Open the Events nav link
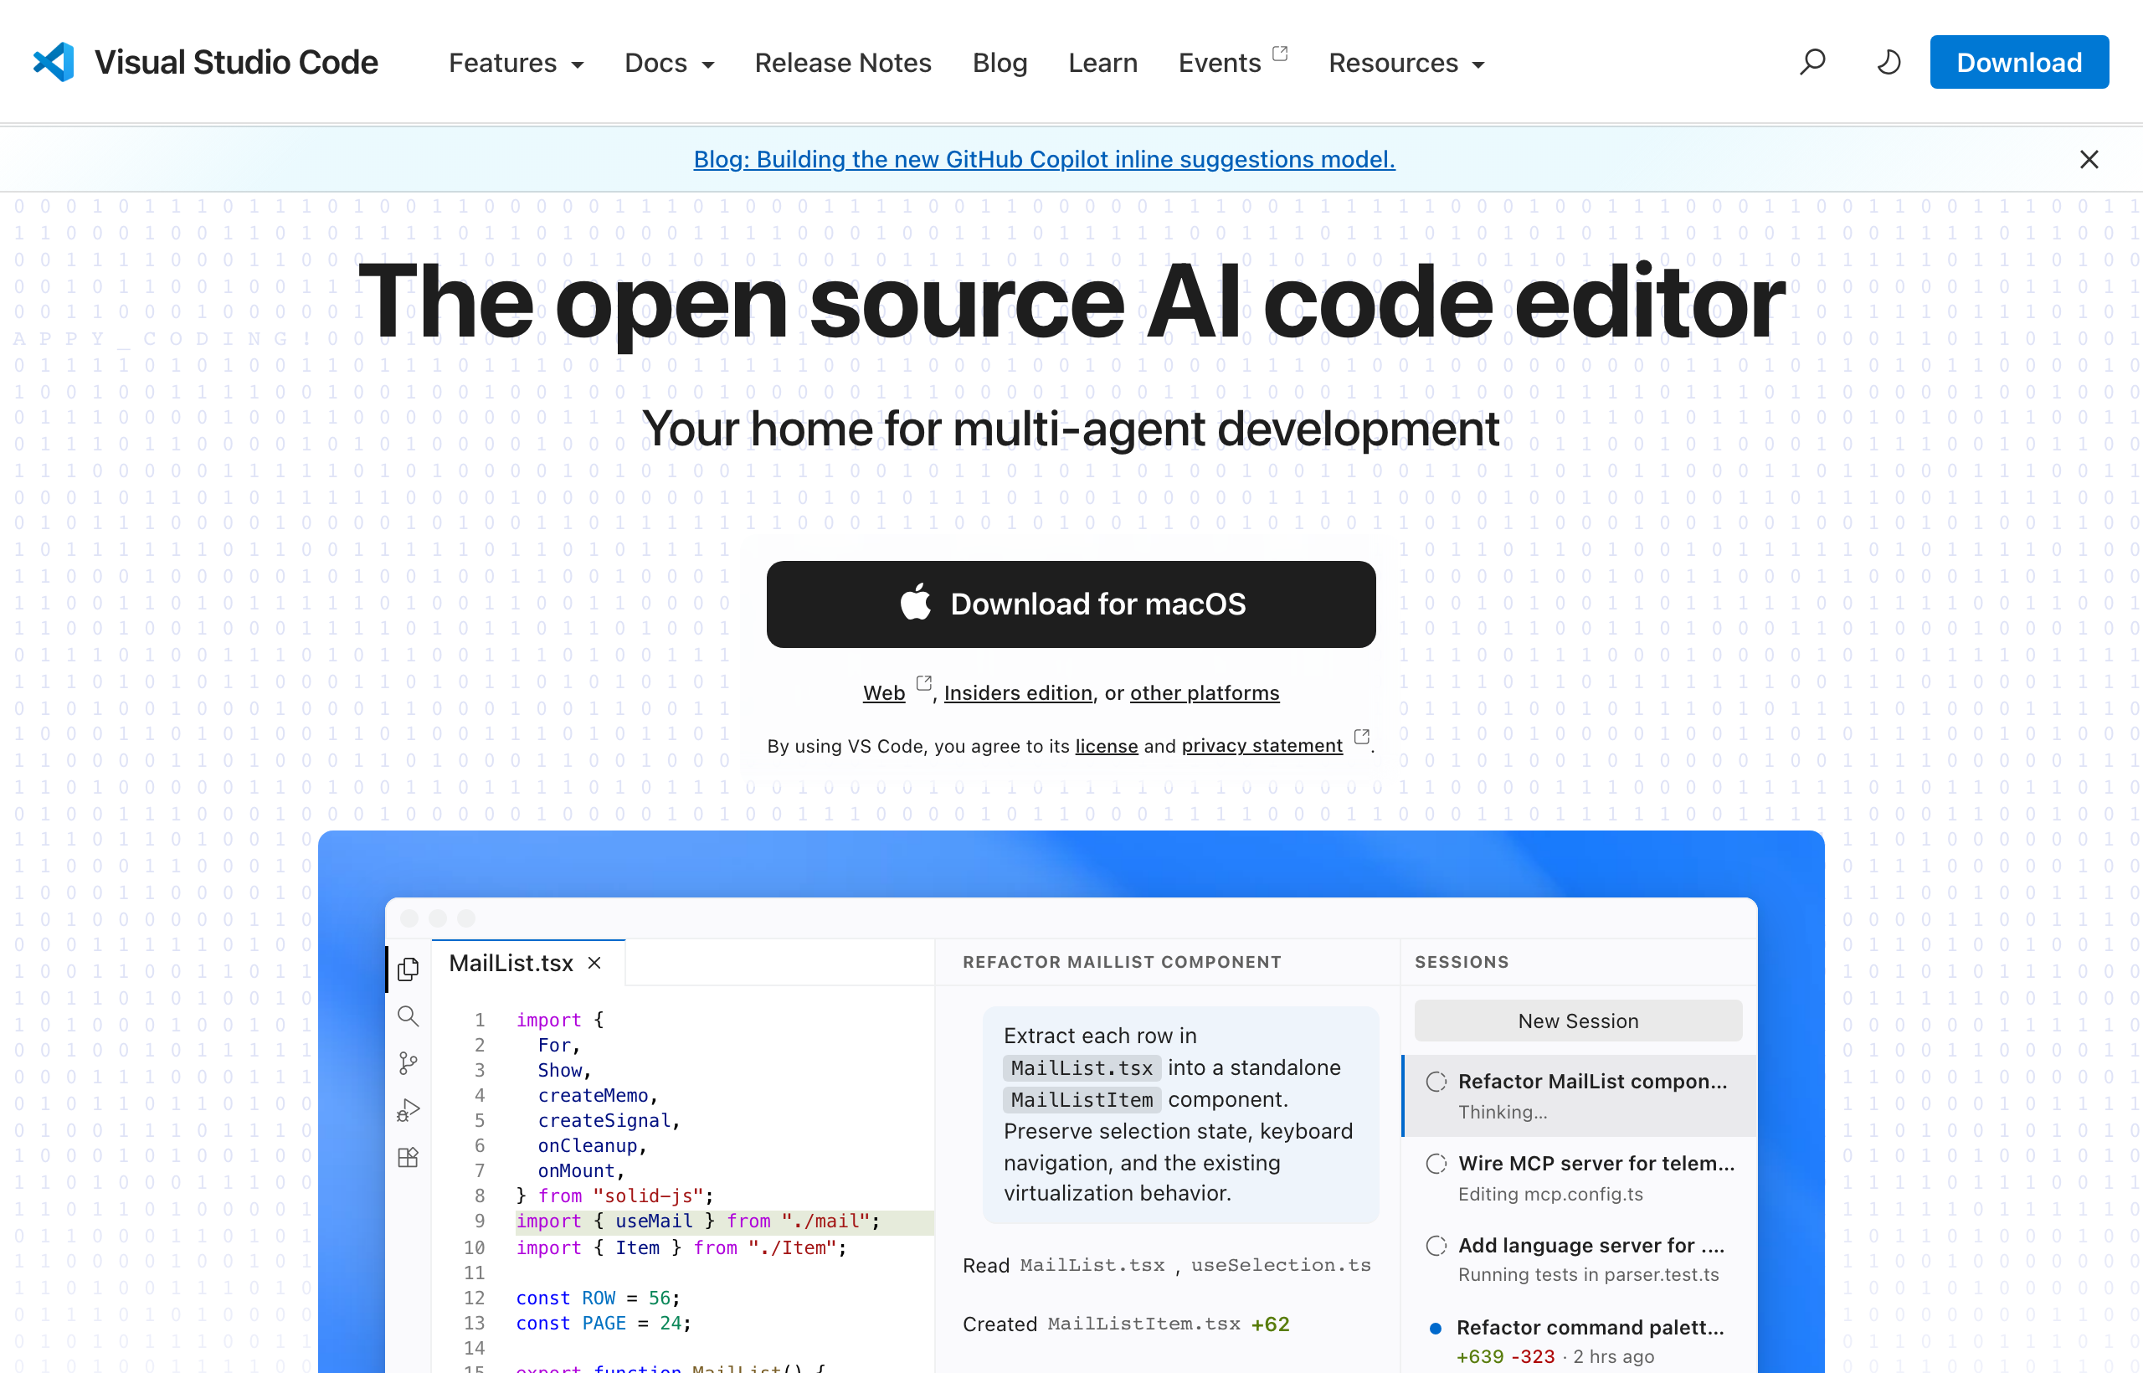The width and height of the screenshot is (2143, 1373). pyautogui.click(x=1220, y=64)
